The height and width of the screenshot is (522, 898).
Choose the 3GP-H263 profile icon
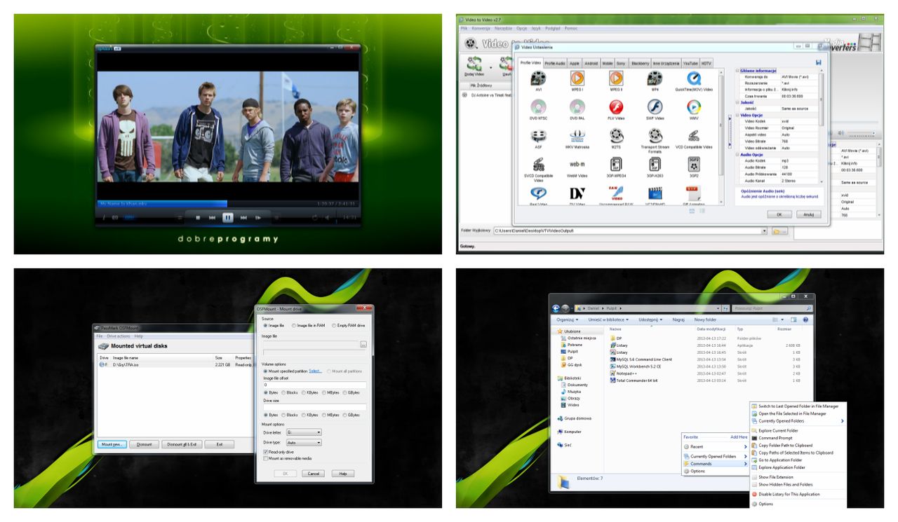[x=655, y=164]
